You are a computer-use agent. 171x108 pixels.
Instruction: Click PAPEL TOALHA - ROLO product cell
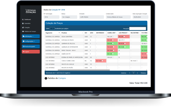(x=72, y=50)
